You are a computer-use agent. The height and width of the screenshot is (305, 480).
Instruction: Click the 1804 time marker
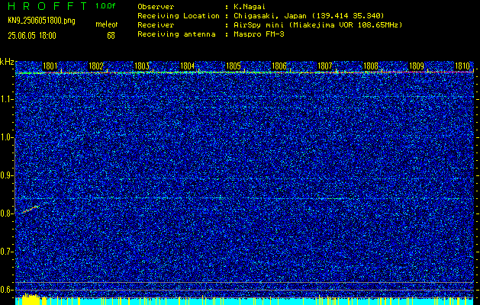point(188,66)
